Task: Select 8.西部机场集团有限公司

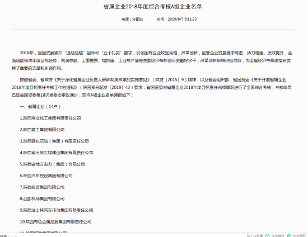Action: pos(42,199)
